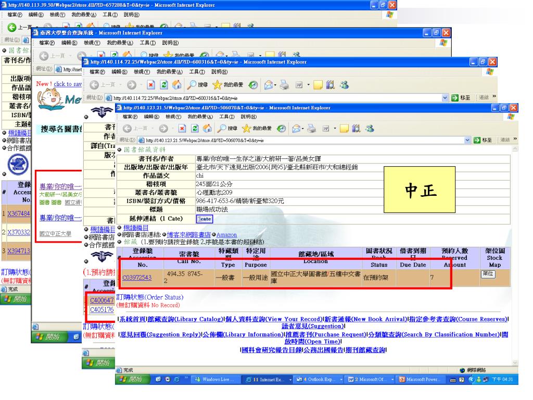
Task: Open C400647 link in 140.114.72.25 window
Action: tap(101, 301)
